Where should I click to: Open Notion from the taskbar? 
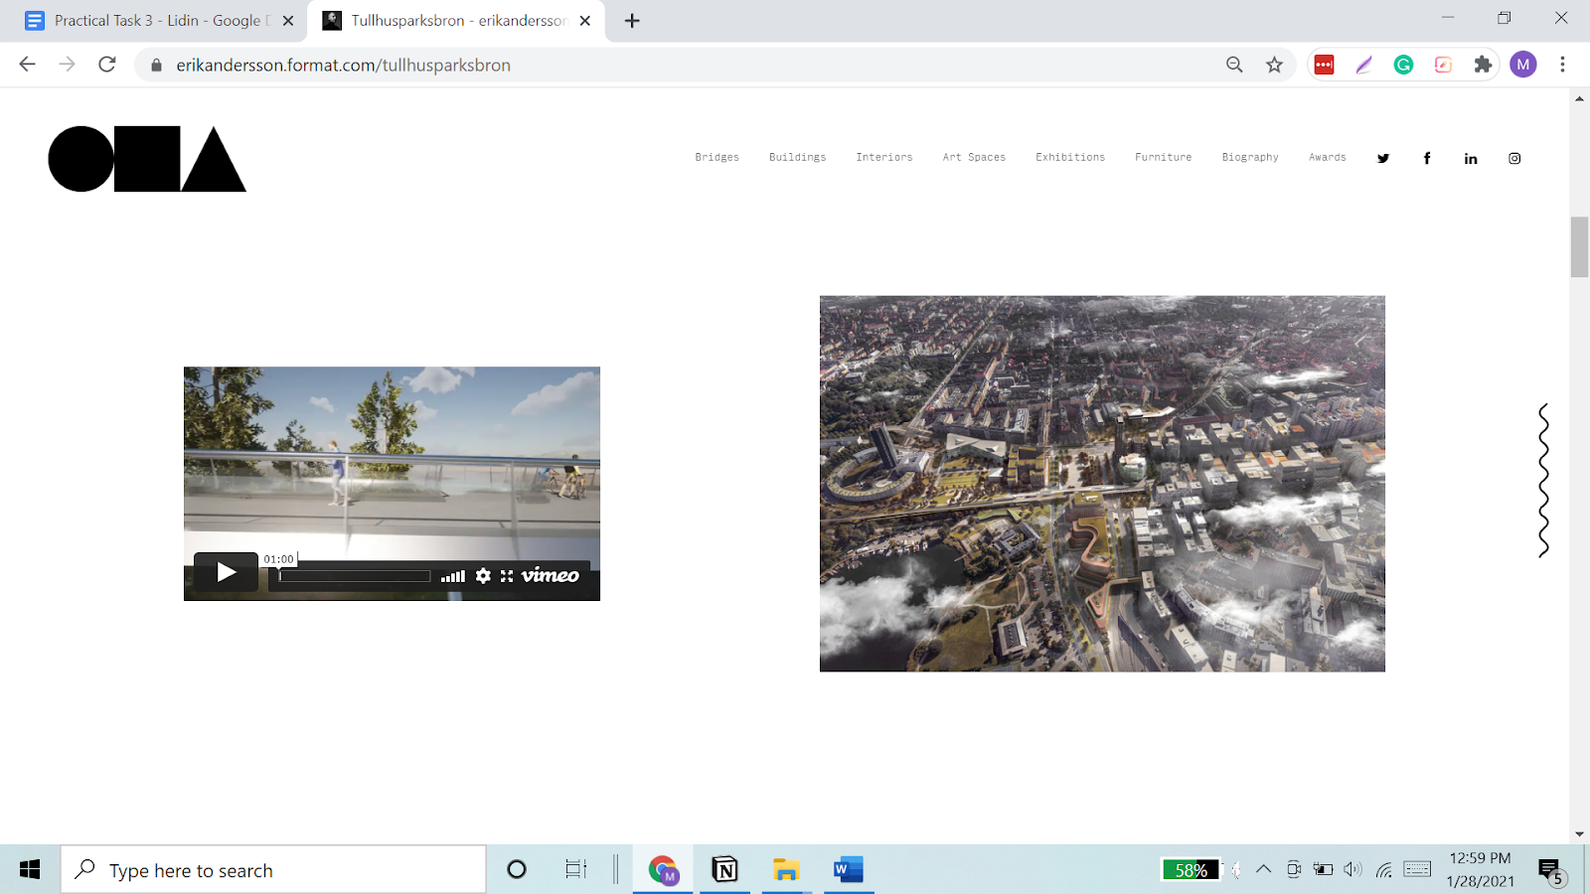pos(725,870)
